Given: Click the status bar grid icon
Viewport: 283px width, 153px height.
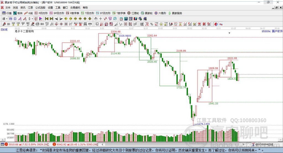Looking at the screenshot, I should [x=2, y=144].
